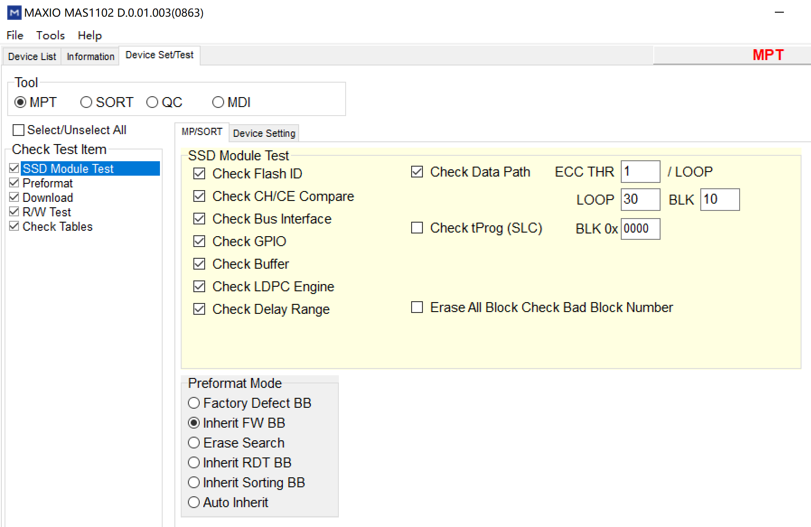
Task: Select Inherit Sorting BB preformat mode
Action: click(x=194, y=482)
